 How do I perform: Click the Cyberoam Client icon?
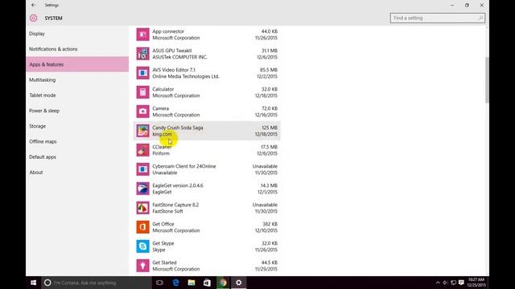click(143, 169)
